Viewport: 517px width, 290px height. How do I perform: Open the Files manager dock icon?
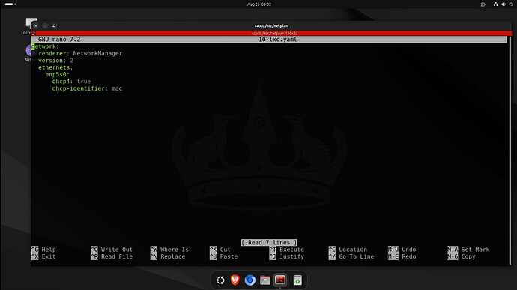pyautogui.click(x=265, y=280)
